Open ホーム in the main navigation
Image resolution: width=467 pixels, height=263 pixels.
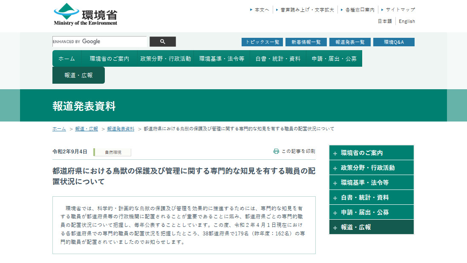[66, 59]
